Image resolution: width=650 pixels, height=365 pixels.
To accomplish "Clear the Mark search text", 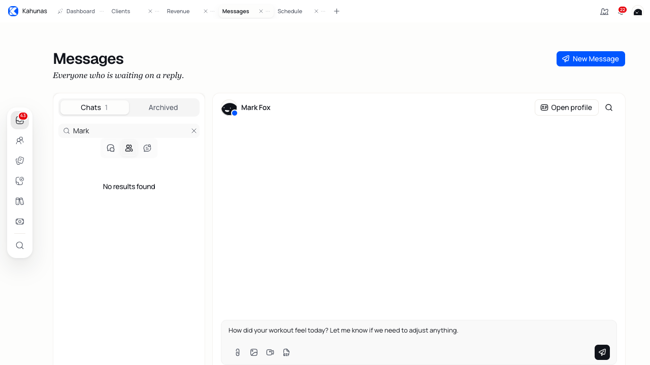I will [x=194, y=131].
